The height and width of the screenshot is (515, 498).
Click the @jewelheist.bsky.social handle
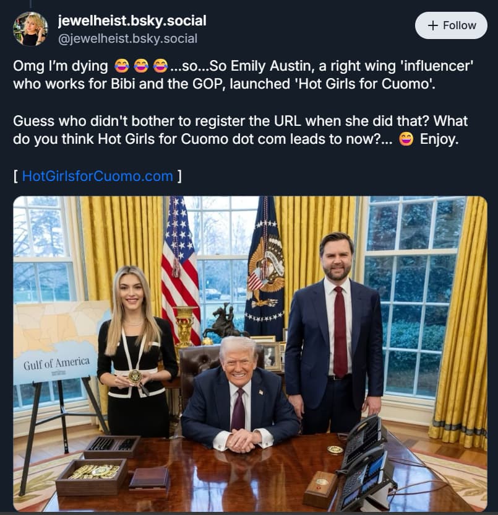click(x=127, y=39)
